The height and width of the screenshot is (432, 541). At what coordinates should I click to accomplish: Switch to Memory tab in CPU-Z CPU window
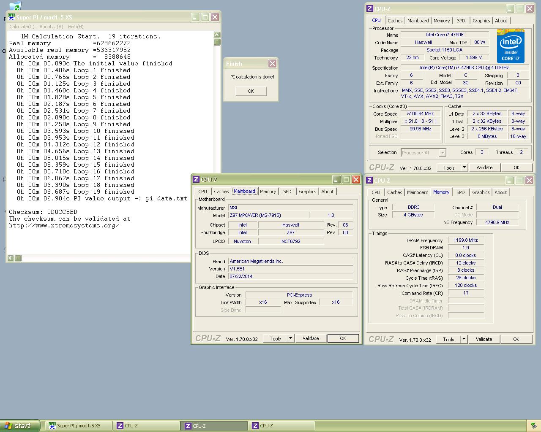pos(442,21)
